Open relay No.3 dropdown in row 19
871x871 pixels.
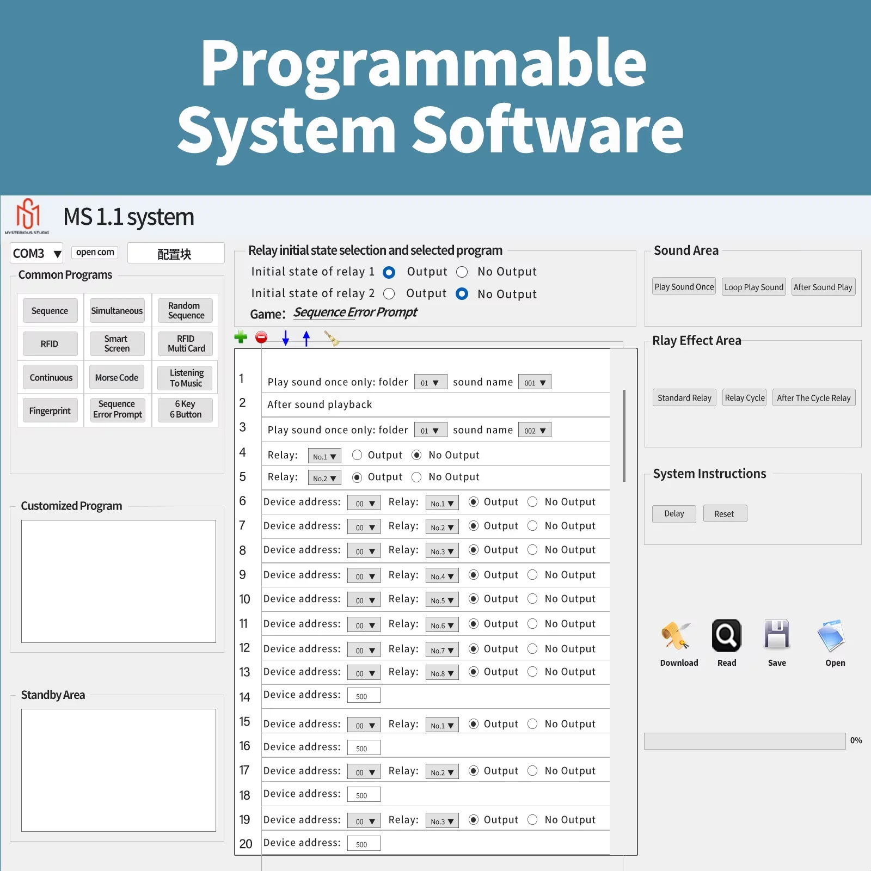pos(442,821)
